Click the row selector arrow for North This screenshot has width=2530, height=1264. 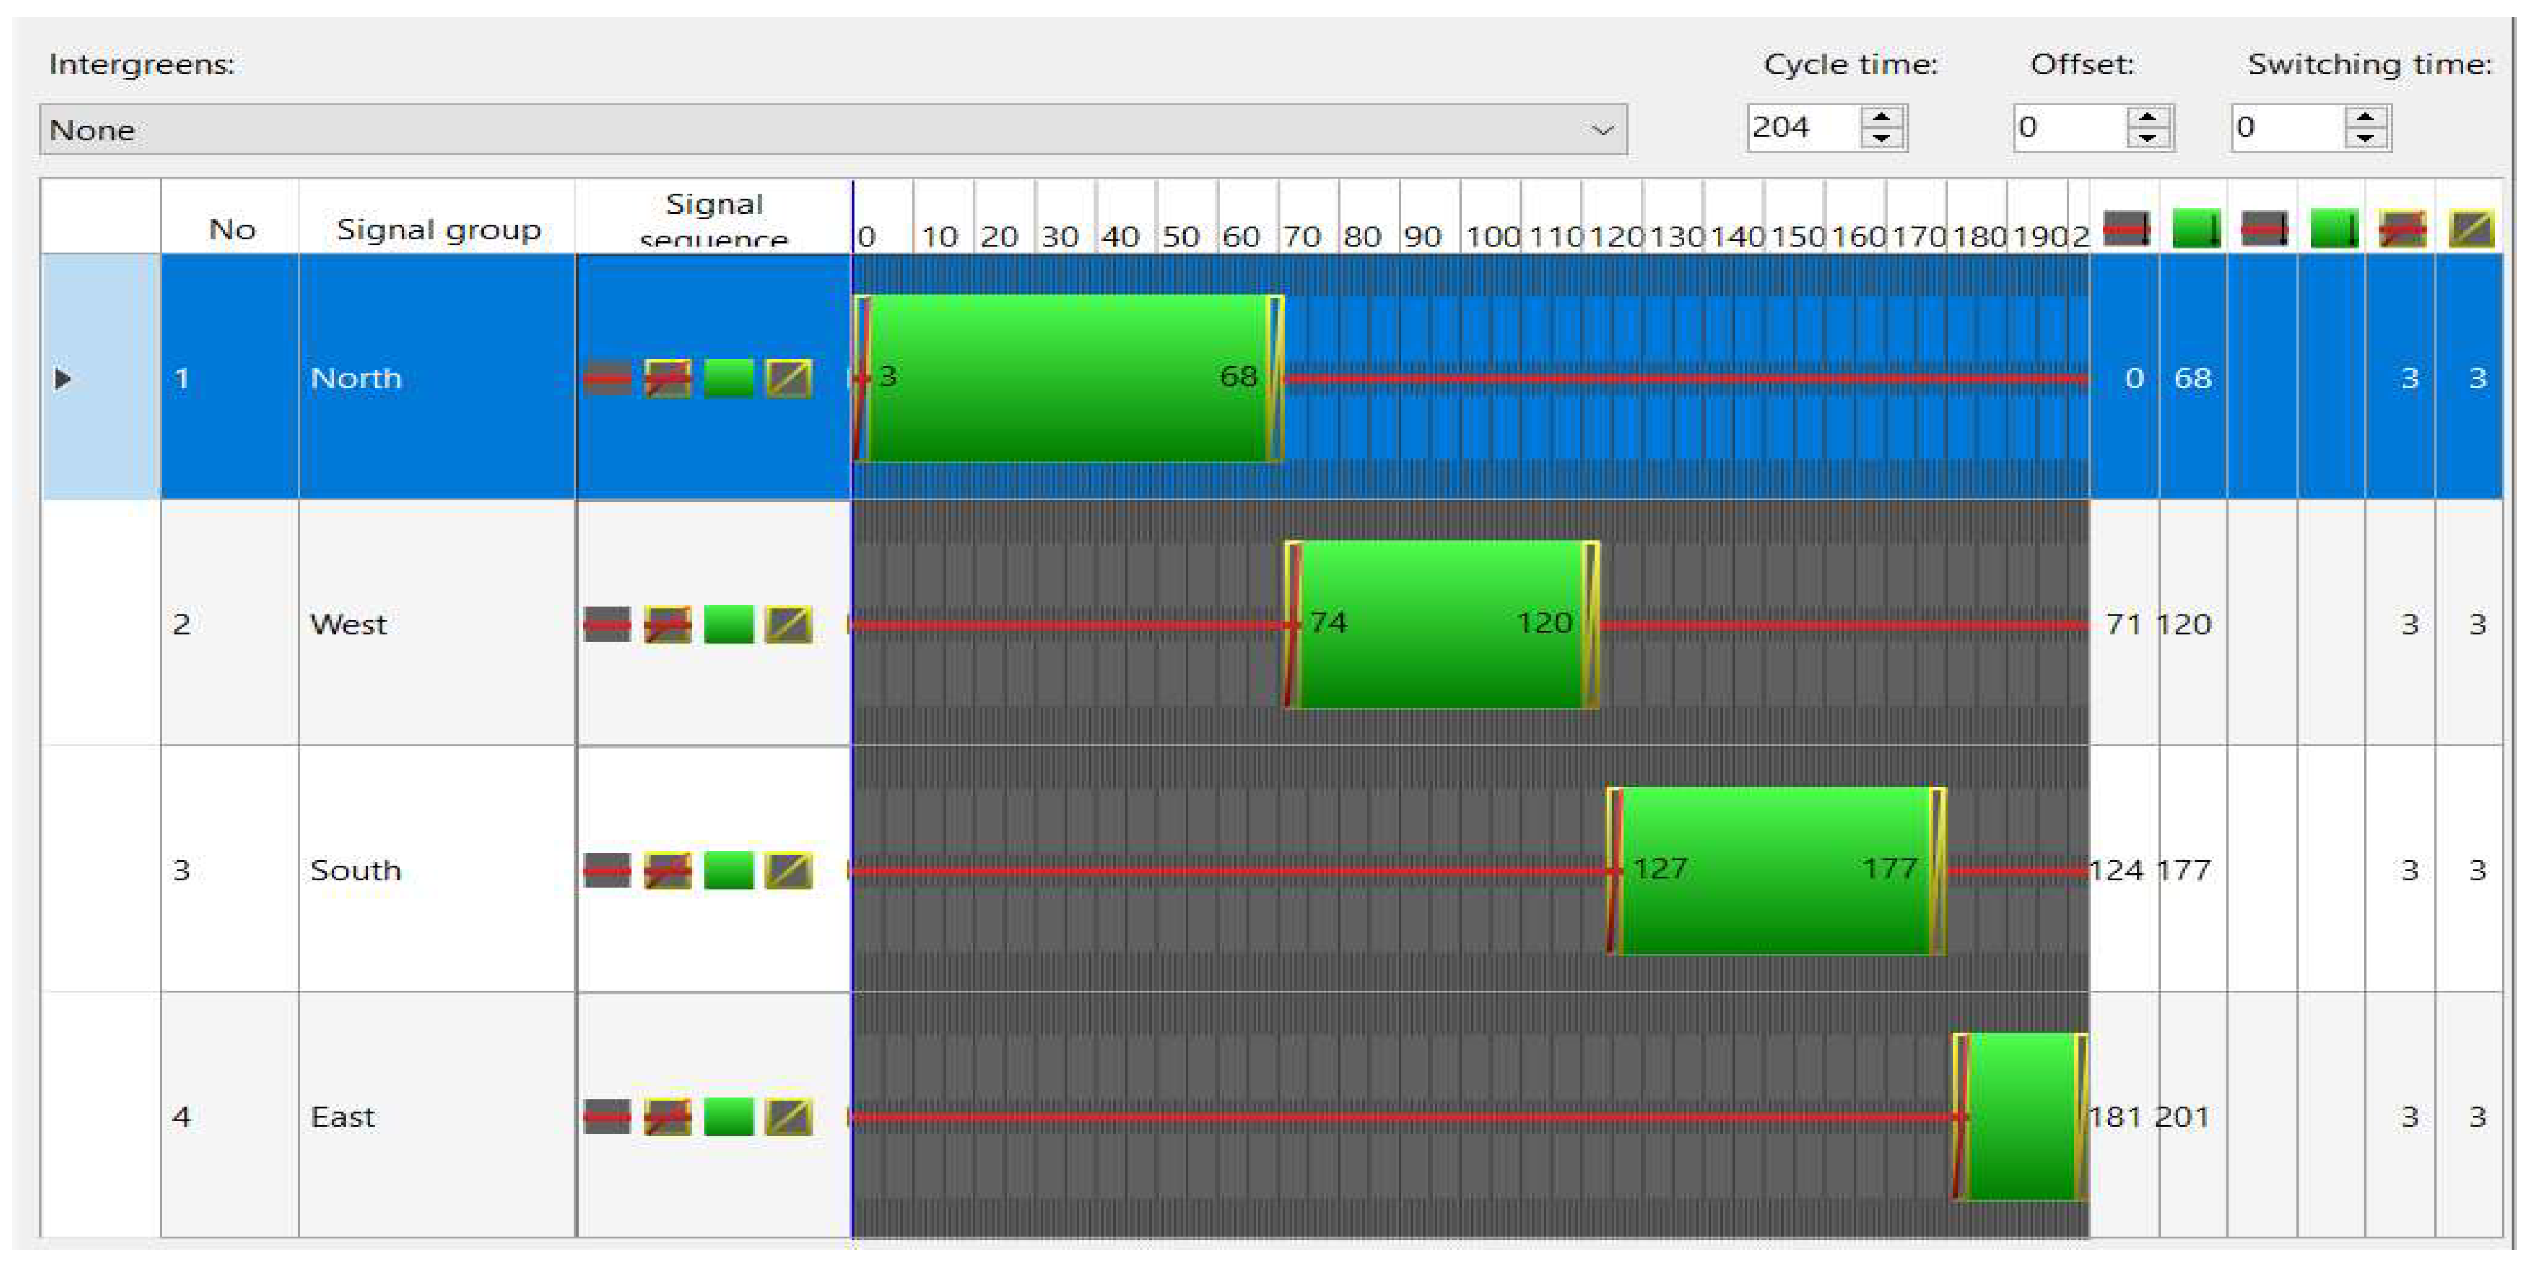63,378
